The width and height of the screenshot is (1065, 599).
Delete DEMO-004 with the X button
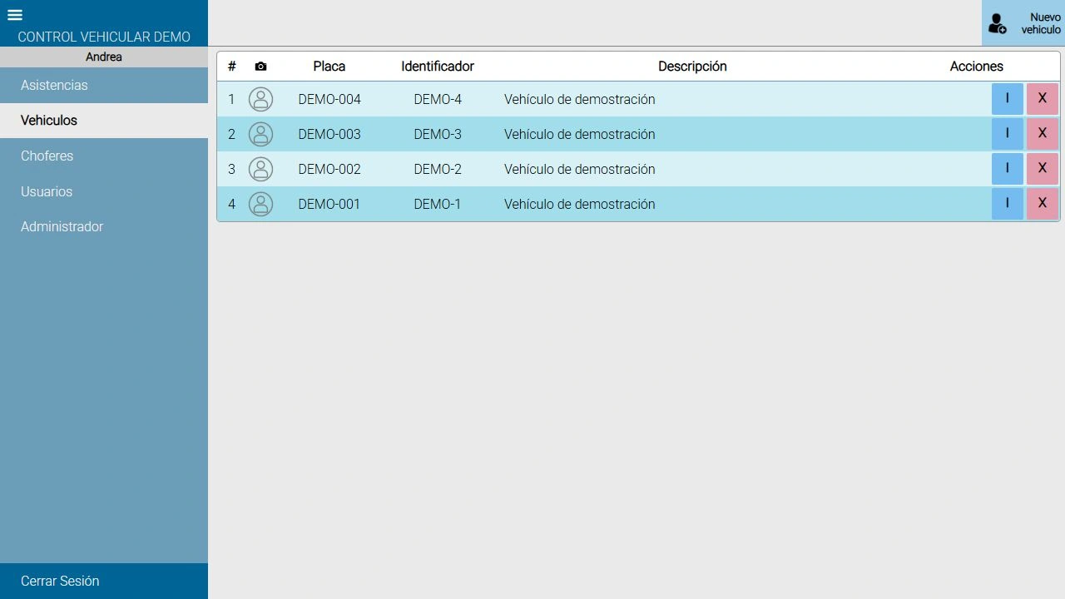tap(1043, 99)
